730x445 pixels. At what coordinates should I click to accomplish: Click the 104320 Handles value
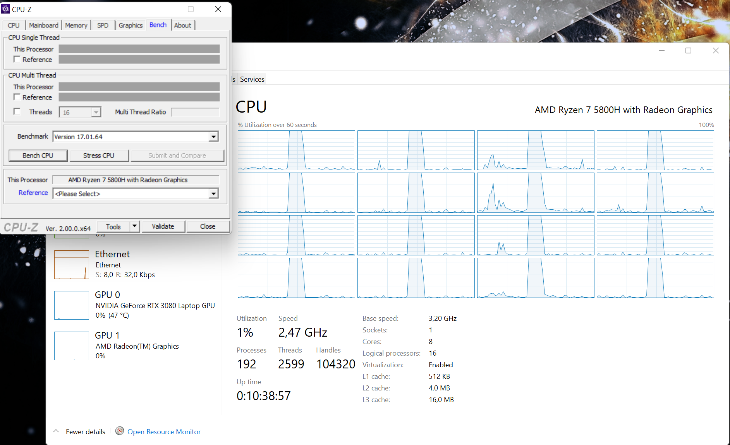(336, 364)
